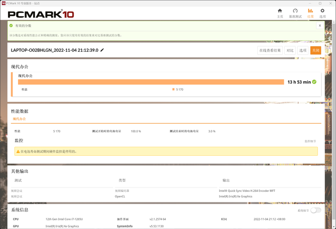Click the result name LAPTOP-O02BHLGN_2022-11-04 21:12:39.0
The height and width of the screenshot is (229, 336).
coord(55,50)
